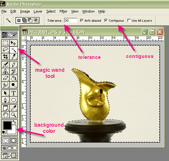
Task: Swap foreground and background colors
Action: point(14,122)
